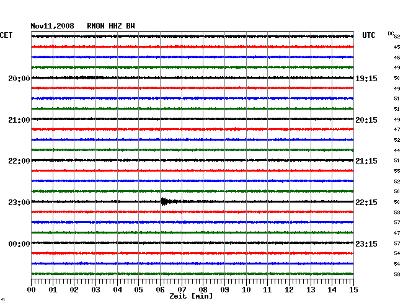Screen dimensions: 403x306
Task: Click the DC value 44
Action: tap(397, 151)
